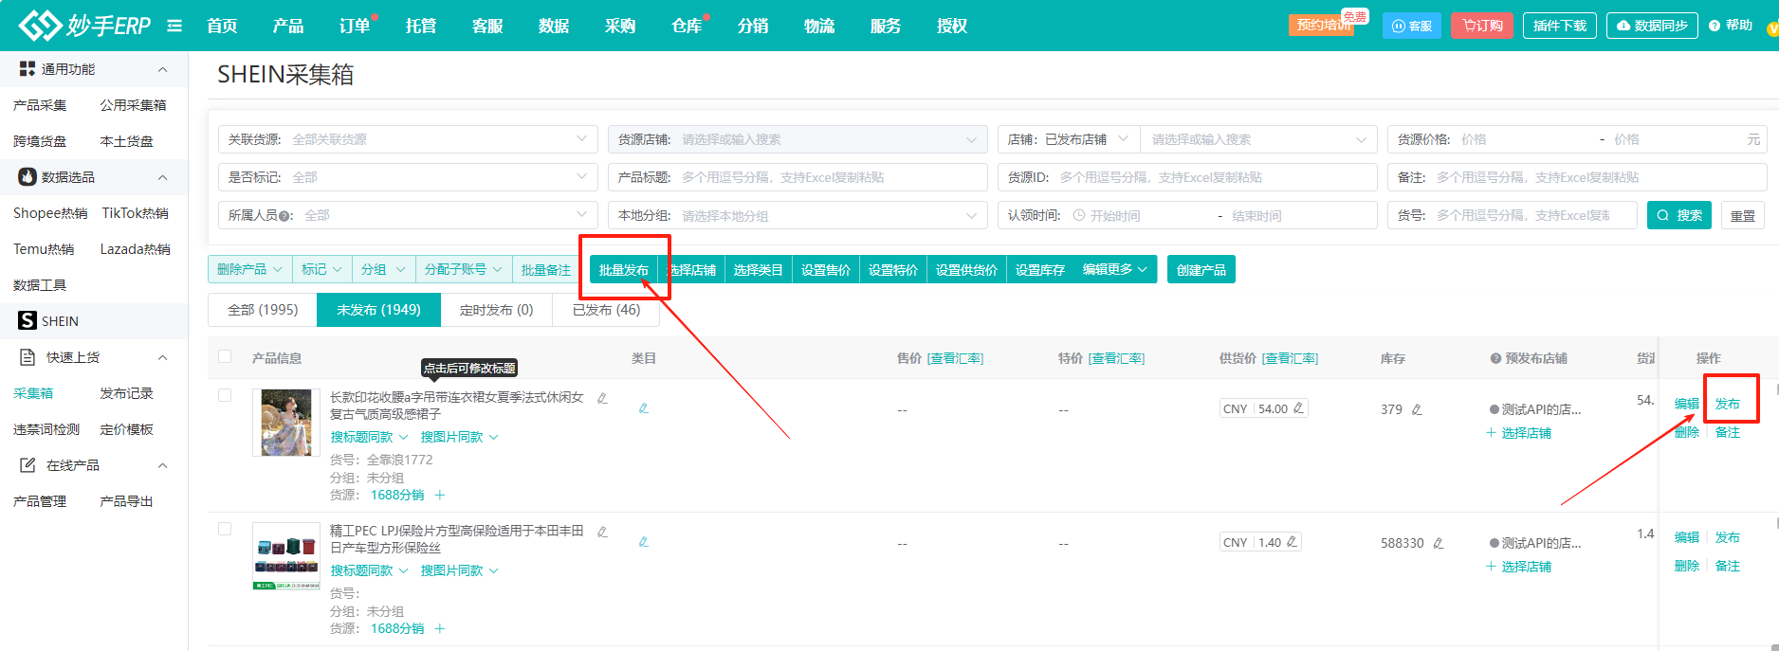The height and width of the screenshot is (651, 1779).
Task: Click the question mark icon beside 预发布店铺
Action: [x=1495, y=358]
